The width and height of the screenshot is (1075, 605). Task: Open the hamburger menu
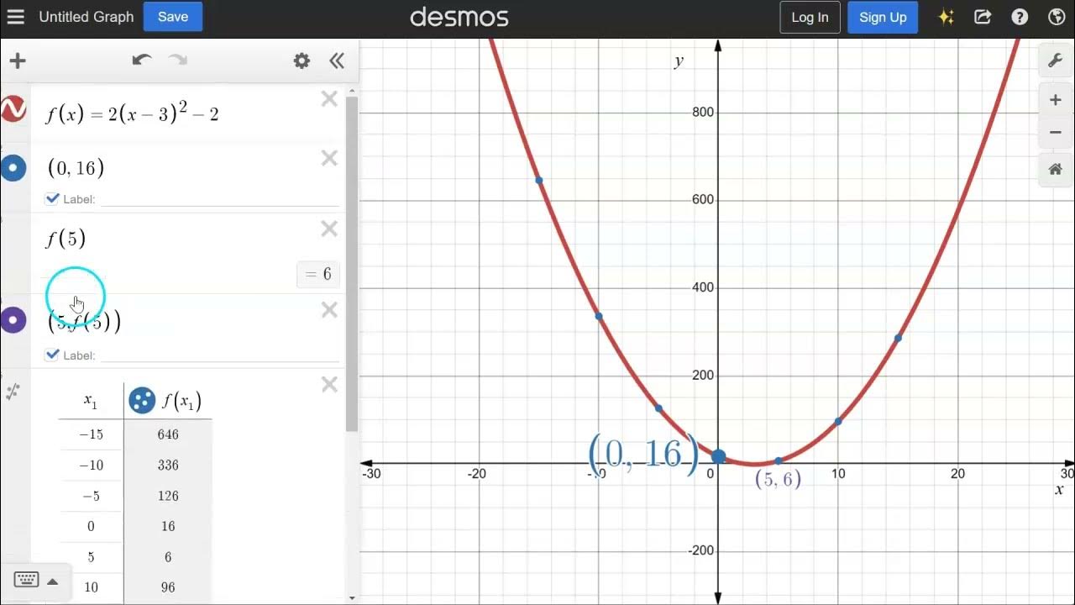click(15, 17)
